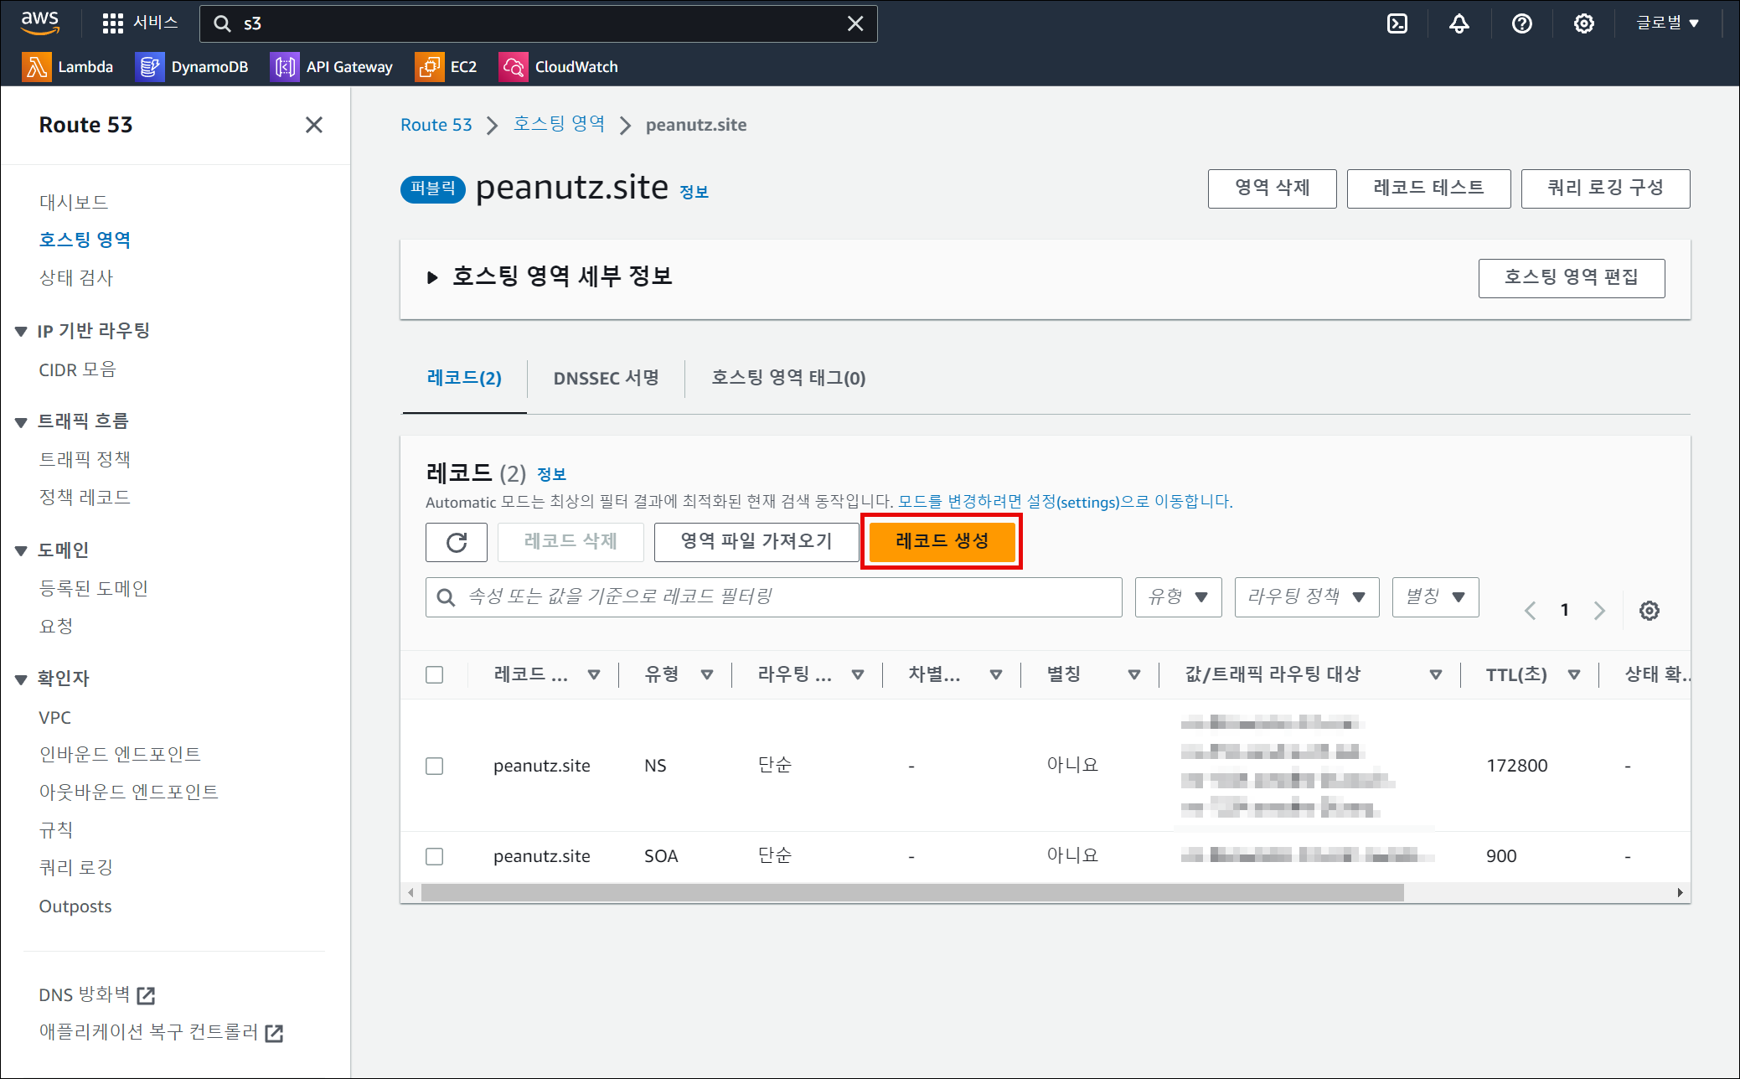Open API Gateway shortcut icon
1740x1079 pixels.
285,67
